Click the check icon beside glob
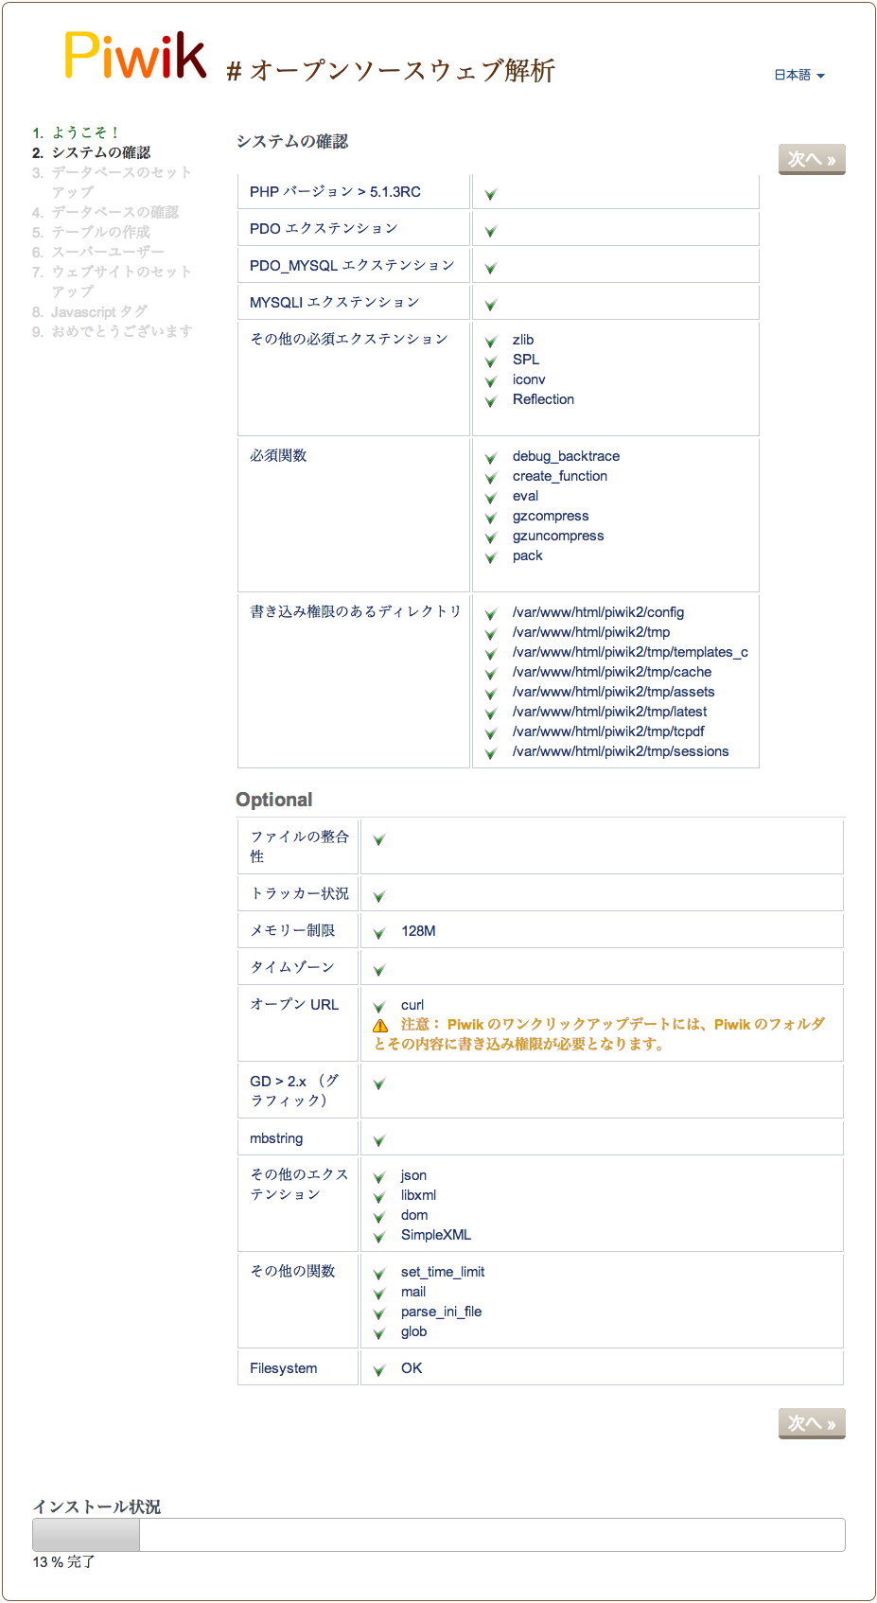Image resolution: width=877 pixels, height=1603 pixels. pos(379,1333)
